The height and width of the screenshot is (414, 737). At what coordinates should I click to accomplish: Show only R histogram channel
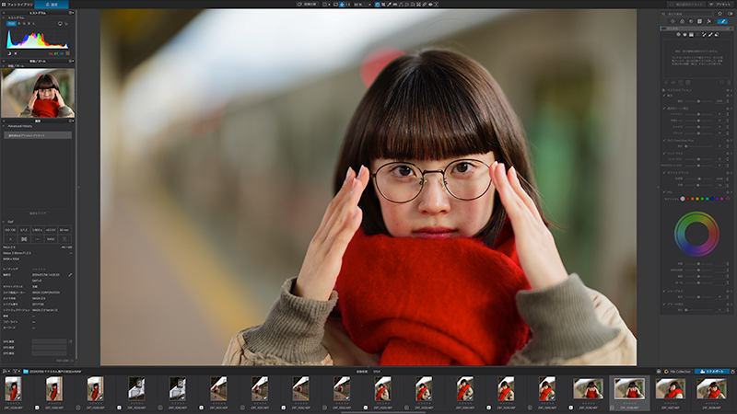coord(19,24)
